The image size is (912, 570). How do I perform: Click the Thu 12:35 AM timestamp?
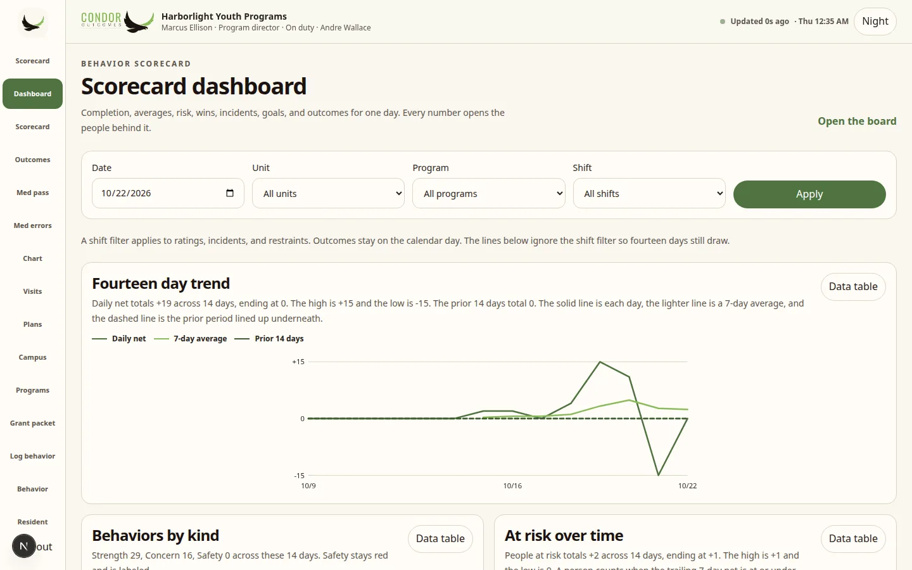[823, 22]
